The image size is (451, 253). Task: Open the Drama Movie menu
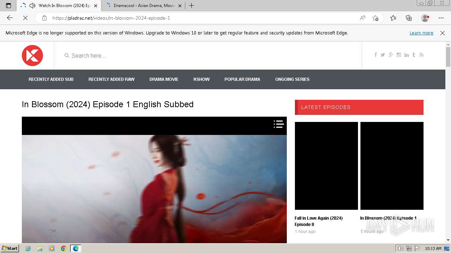[x=164, y=79]
